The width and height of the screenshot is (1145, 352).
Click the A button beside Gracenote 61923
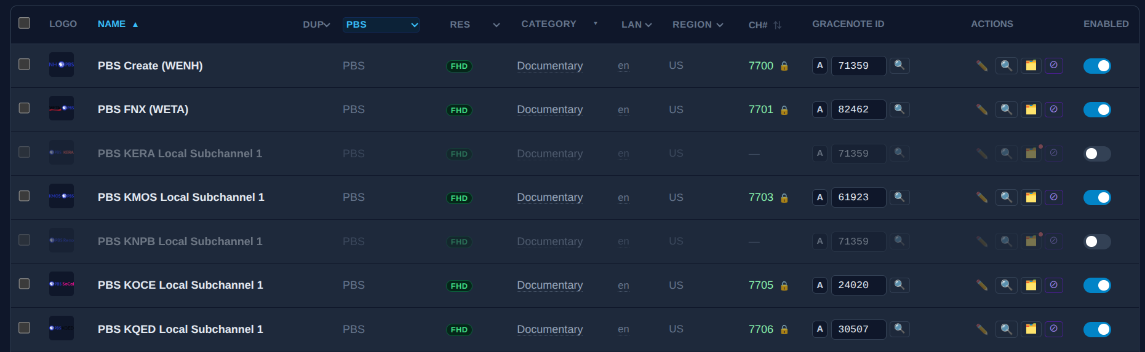tap(820, 197)
